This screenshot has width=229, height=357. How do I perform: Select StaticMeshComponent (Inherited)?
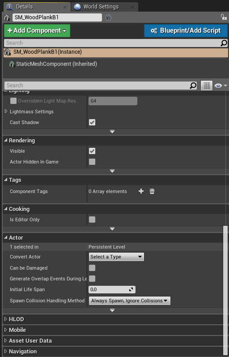(x=56, y=64)
